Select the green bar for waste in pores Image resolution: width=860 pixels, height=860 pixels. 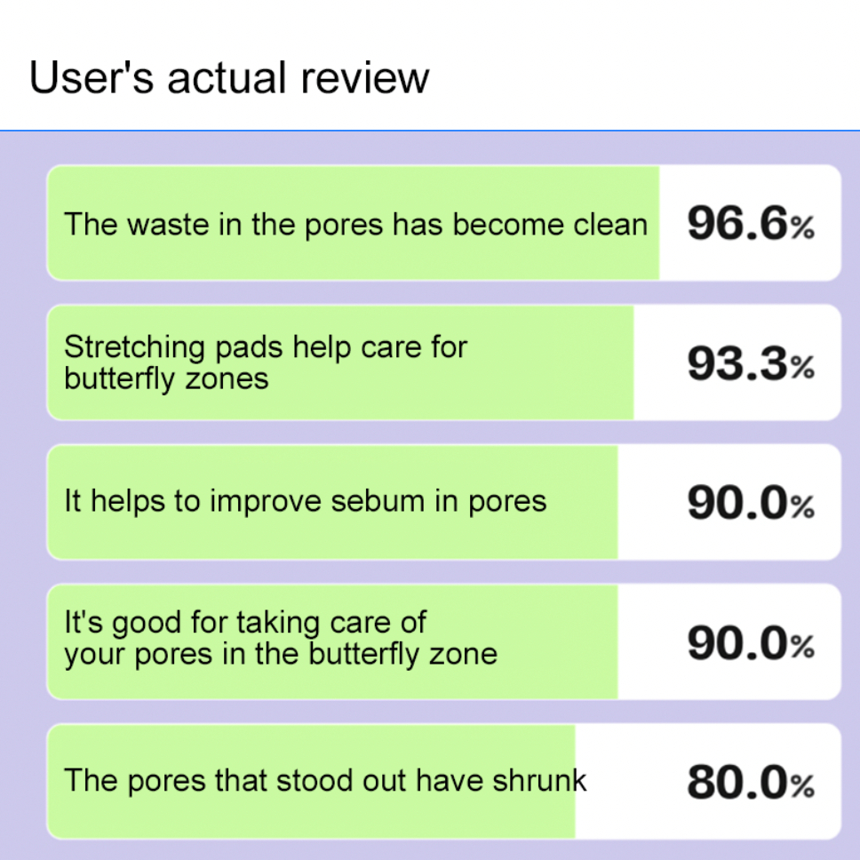tap(354, 223)
